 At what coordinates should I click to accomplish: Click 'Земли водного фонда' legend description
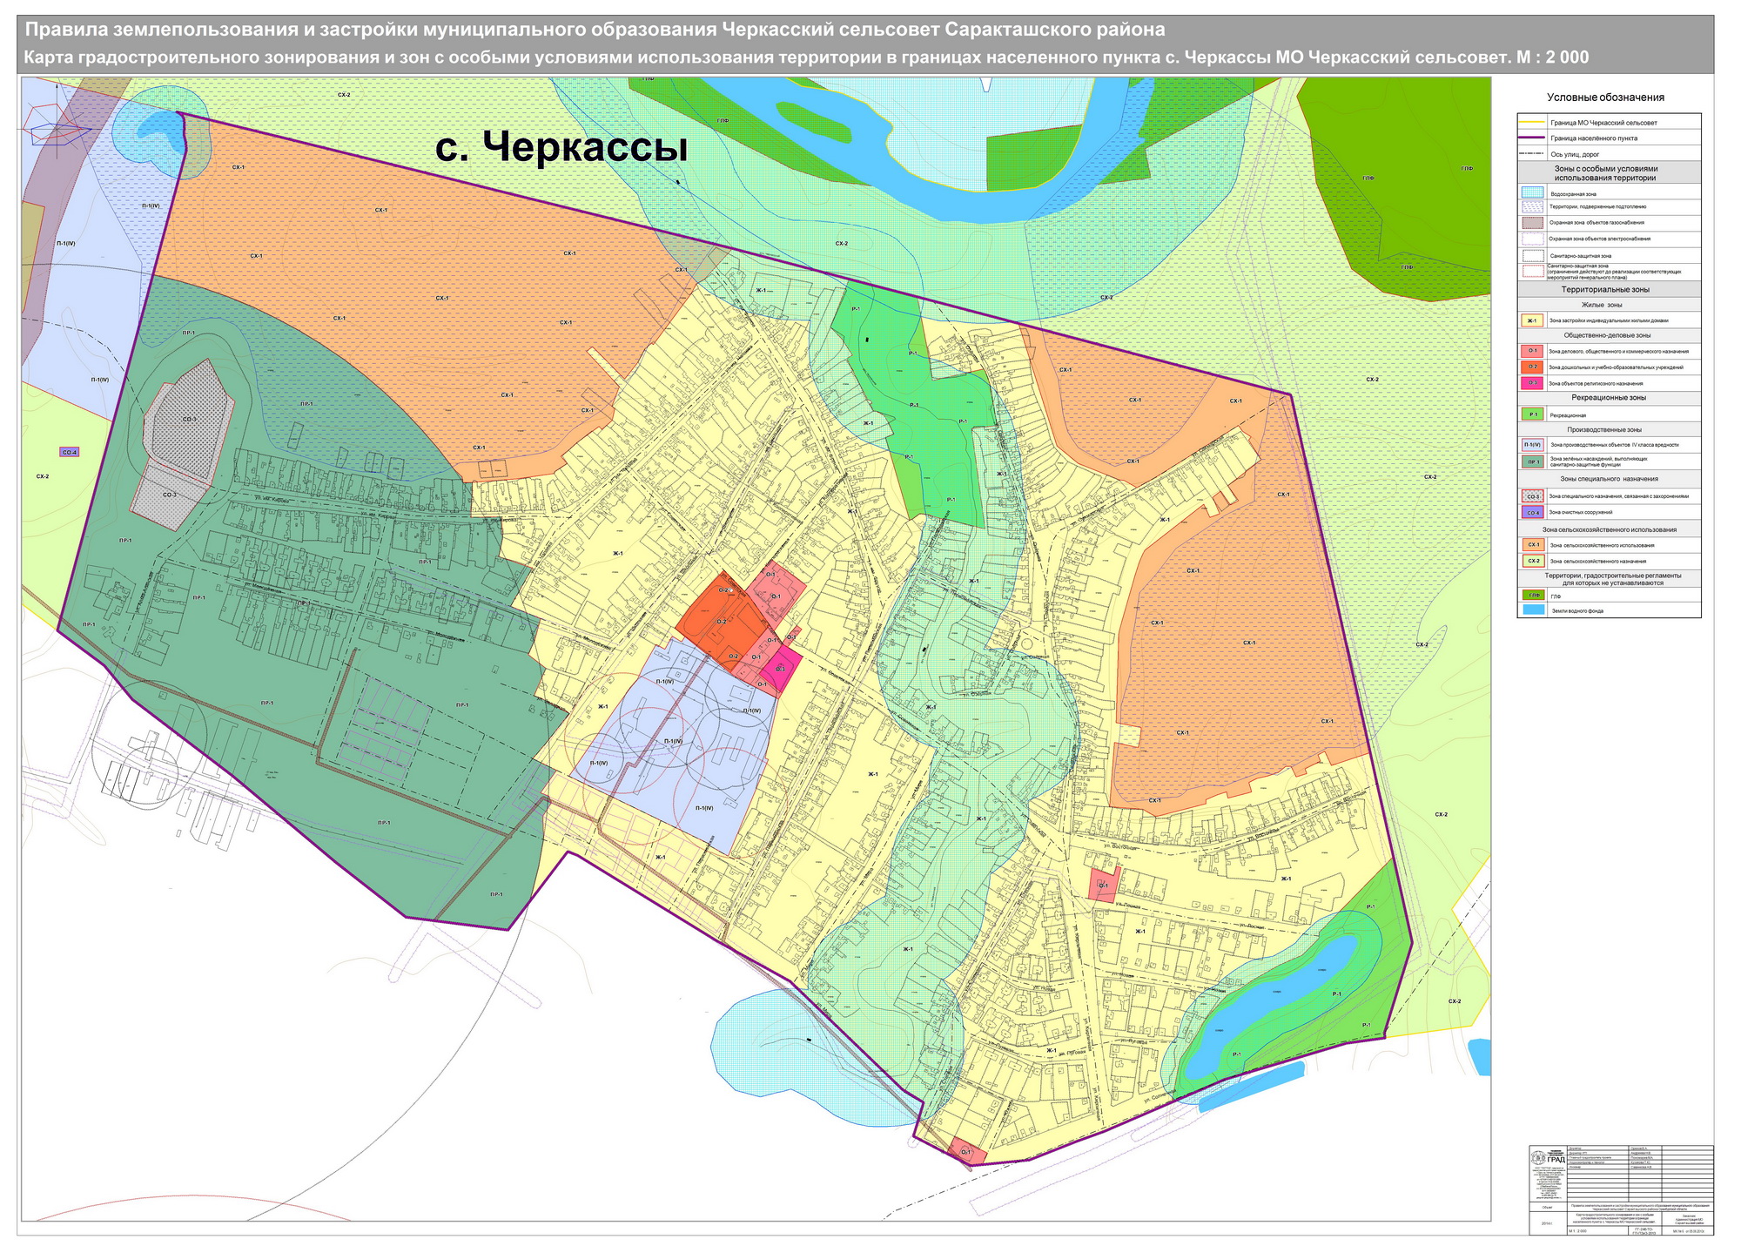(1576, 612)
